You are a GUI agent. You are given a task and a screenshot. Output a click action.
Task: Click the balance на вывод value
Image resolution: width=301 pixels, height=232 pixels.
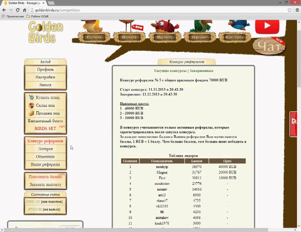[35, 209]
